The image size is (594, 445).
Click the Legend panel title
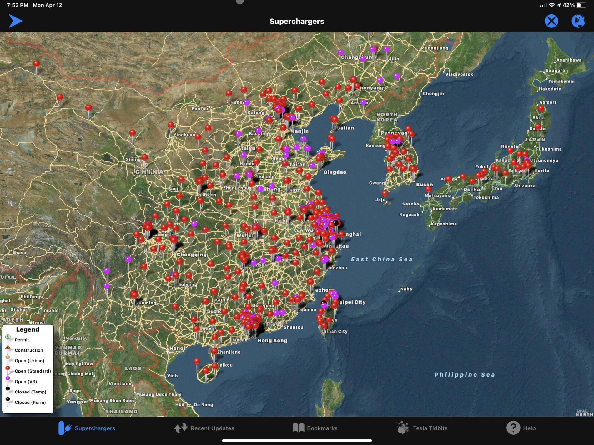[28, 329]
